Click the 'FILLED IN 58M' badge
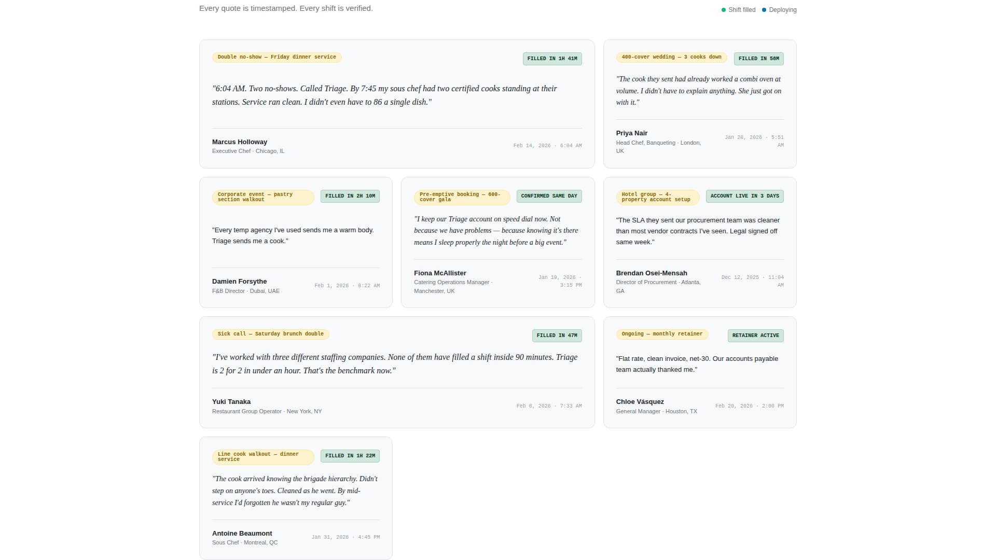 tap(758, 59)
